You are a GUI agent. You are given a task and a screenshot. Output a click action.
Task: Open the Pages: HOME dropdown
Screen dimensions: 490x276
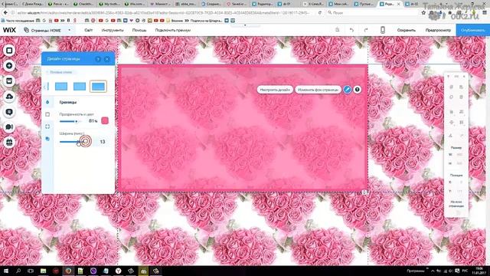coord(47,31)
